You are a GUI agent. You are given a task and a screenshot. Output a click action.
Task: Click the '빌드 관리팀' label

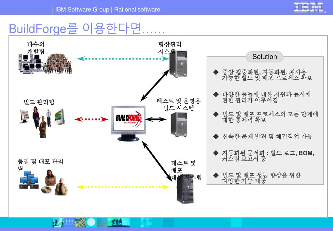(x=39, y=102)
